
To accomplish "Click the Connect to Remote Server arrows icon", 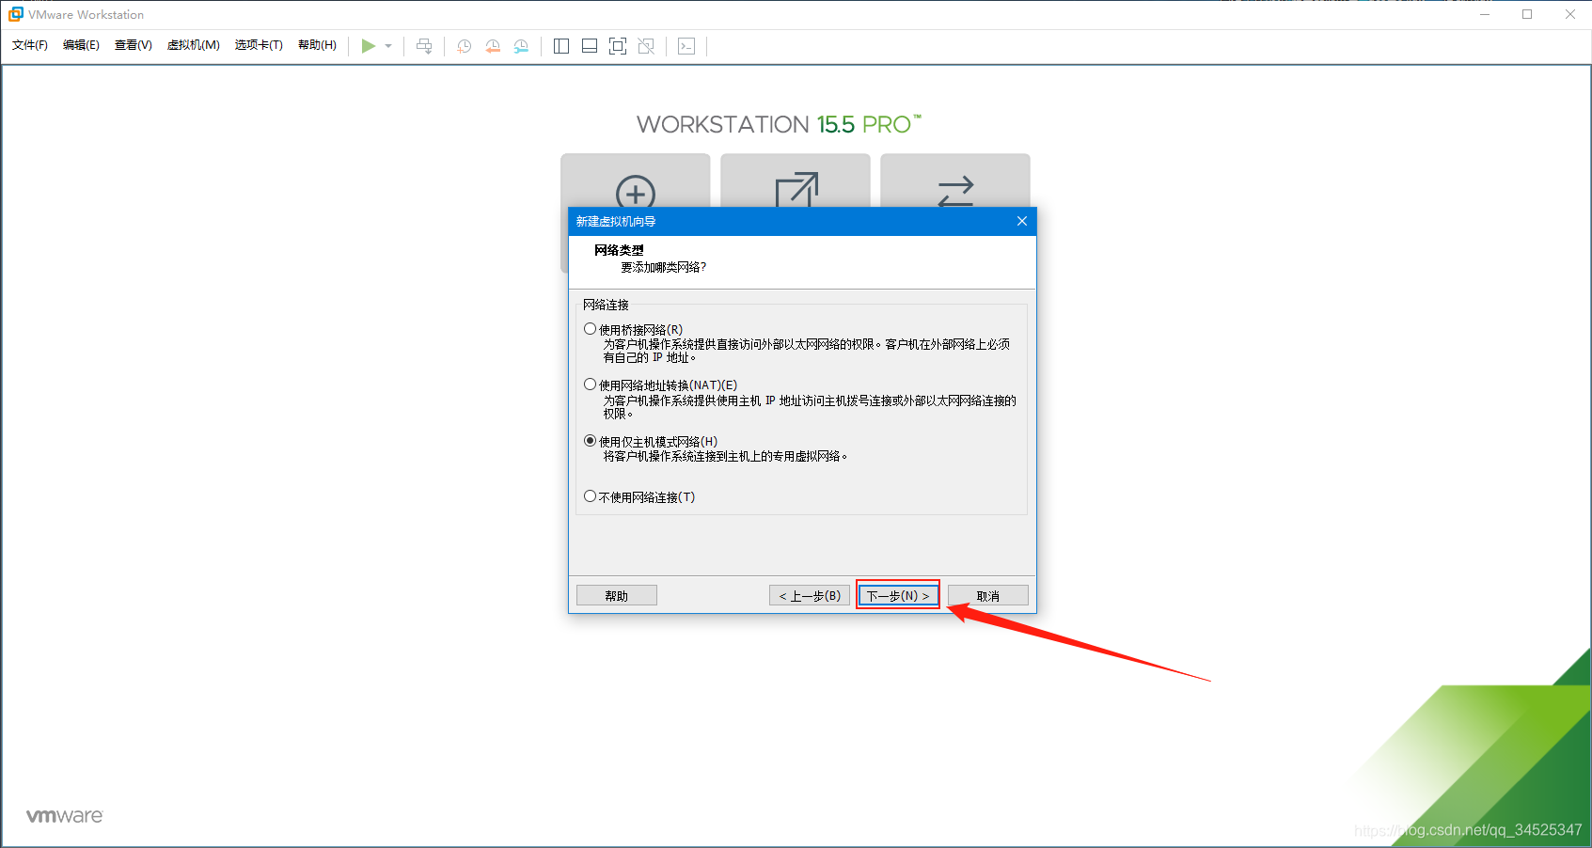I will coord(955,192).
